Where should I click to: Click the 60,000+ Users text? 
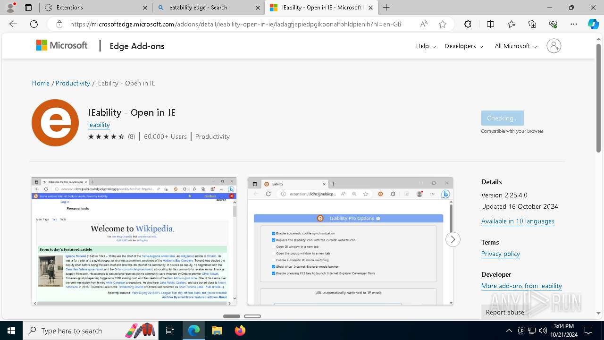165,136
